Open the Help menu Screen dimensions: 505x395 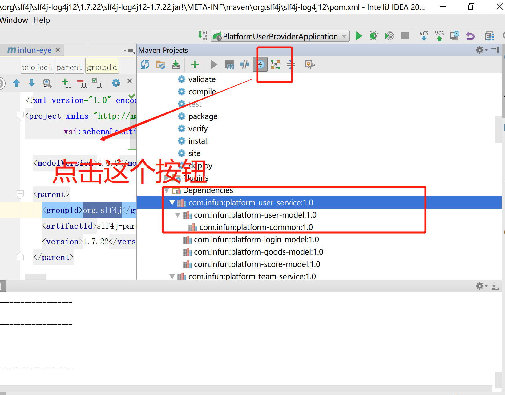pos(42,20)
